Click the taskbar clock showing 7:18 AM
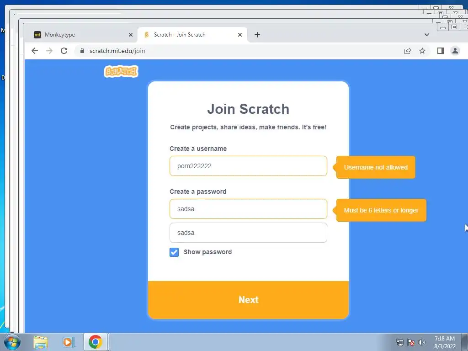The image size is (468, 351). tap(445, 342)
